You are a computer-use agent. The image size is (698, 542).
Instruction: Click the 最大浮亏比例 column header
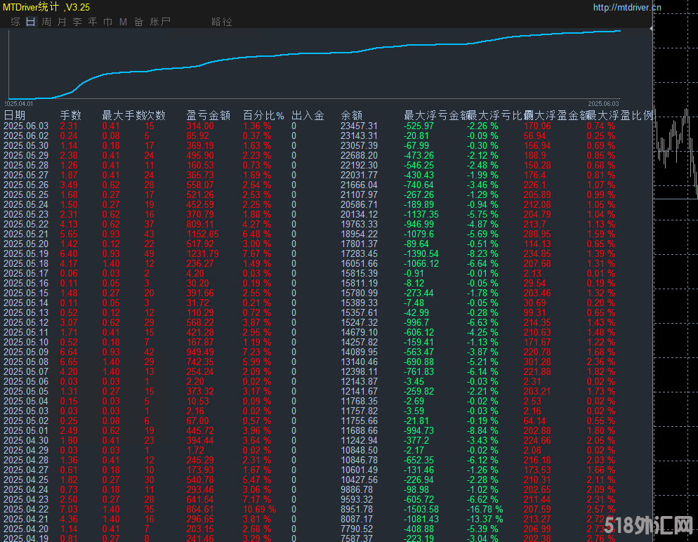[500, 116]
